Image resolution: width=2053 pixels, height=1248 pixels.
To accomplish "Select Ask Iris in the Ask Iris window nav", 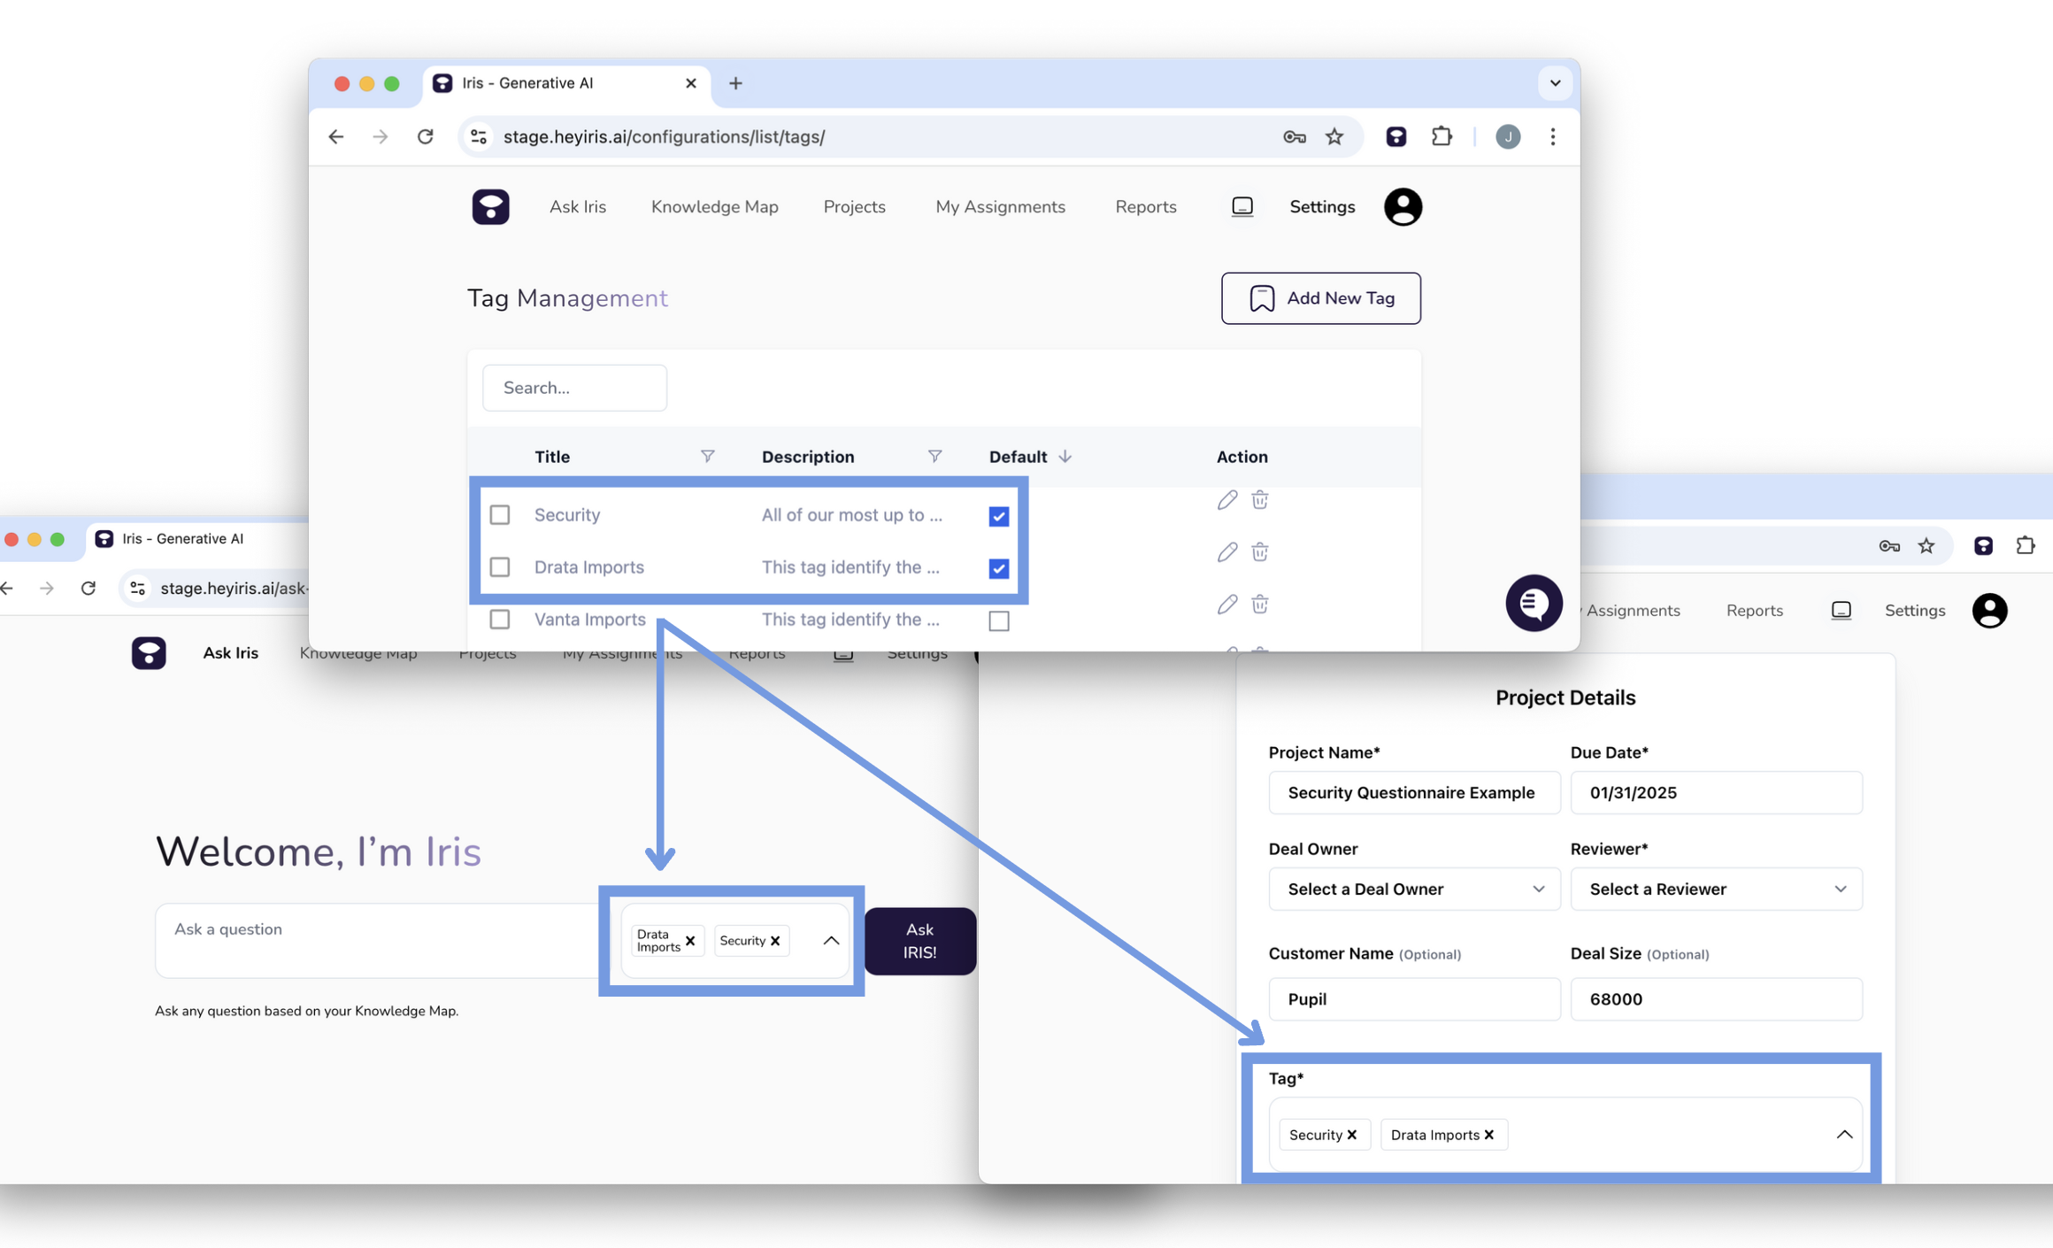I will (x=231, y=652).
